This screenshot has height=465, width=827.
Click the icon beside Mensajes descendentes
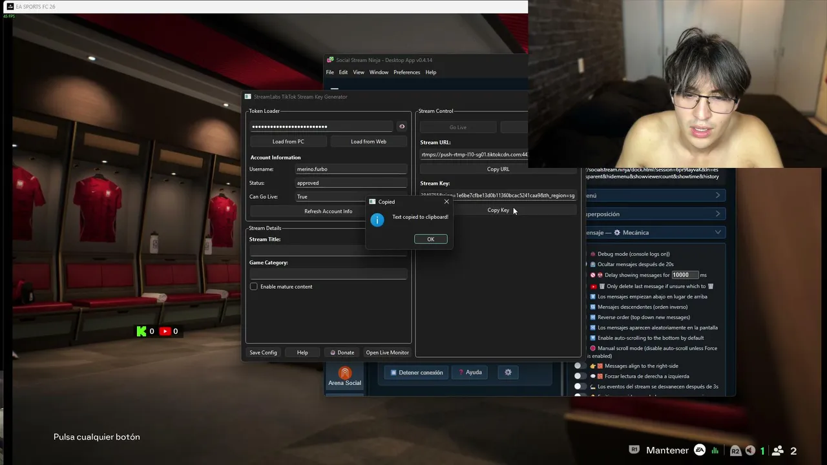(x=592, y=307)
